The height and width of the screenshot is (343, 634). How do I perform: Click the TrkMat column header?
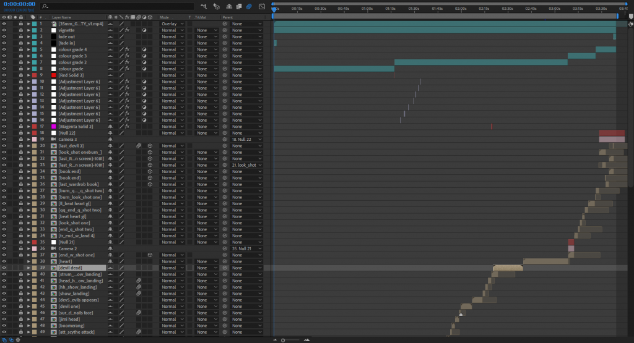pyautogui.click(x=201, y=17)
